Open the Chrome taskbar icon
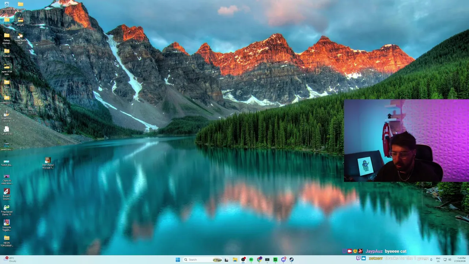This screenshot has width=469, height=264. click(259, 260)
